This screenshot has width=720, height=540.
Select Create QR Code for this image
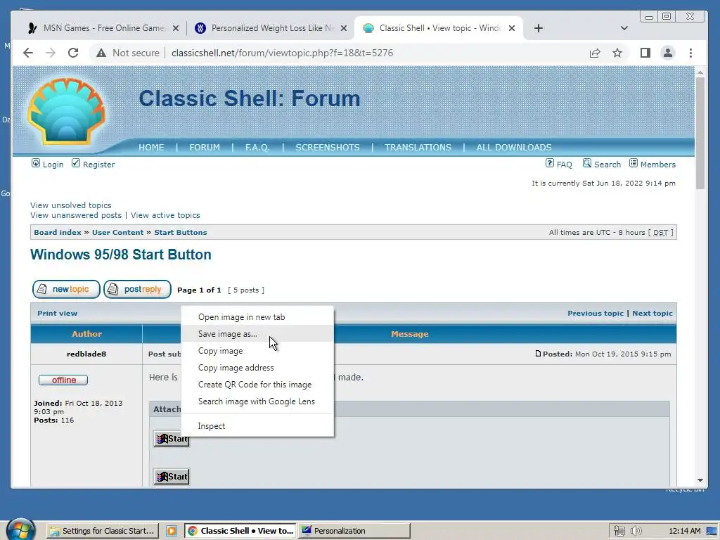coord(257,385)
